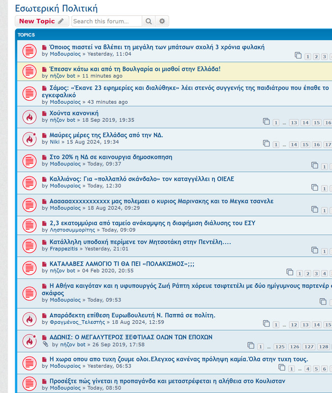Image resolution: width=332 pixels, height=393 pixels.
Task: Open Μαδουραίος profile in Καλλιάνος row
Action: pos(65,186)
